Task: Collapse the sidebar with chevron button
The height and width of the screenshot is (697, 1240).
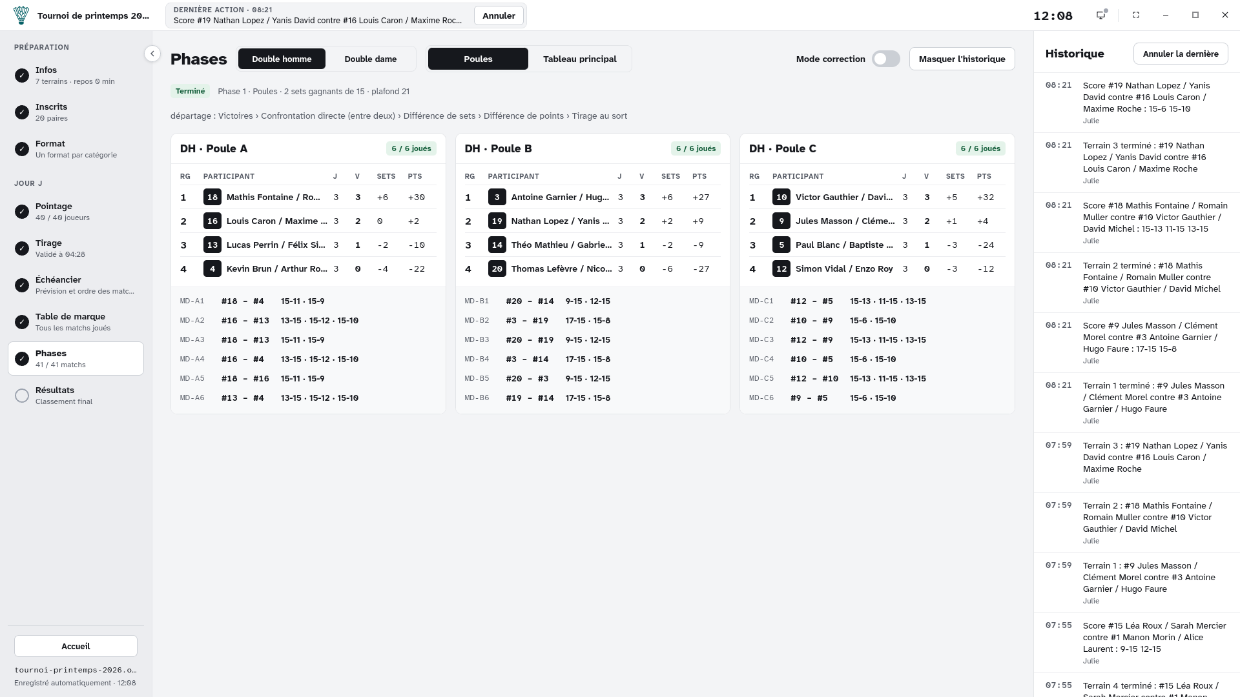Action: click(x=152, y=54)
